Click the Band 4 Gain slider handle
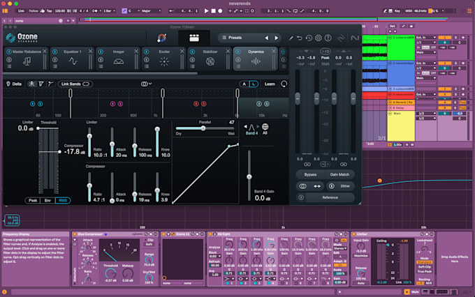The height and width of the screenshot is (297, 475). pyautogui.click(x=249, y=176)
